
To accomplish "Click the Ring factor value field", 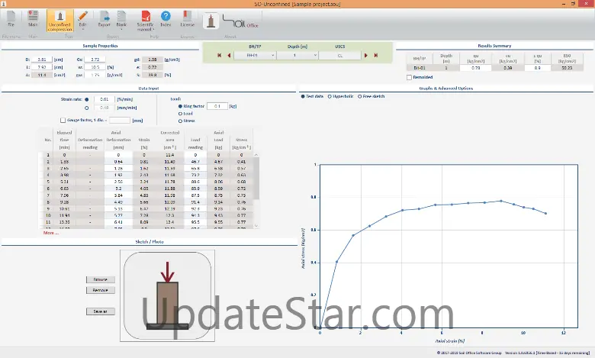I will pos(217,106).
